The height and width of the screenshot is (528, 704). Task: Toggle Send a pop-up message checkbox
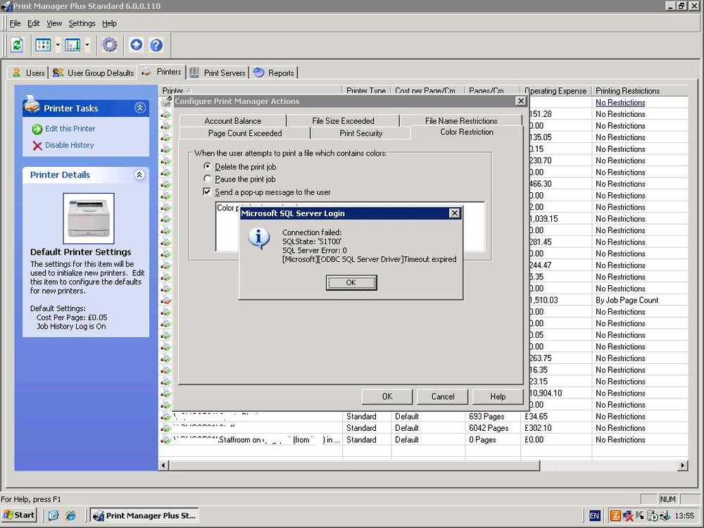pos(207,191)
